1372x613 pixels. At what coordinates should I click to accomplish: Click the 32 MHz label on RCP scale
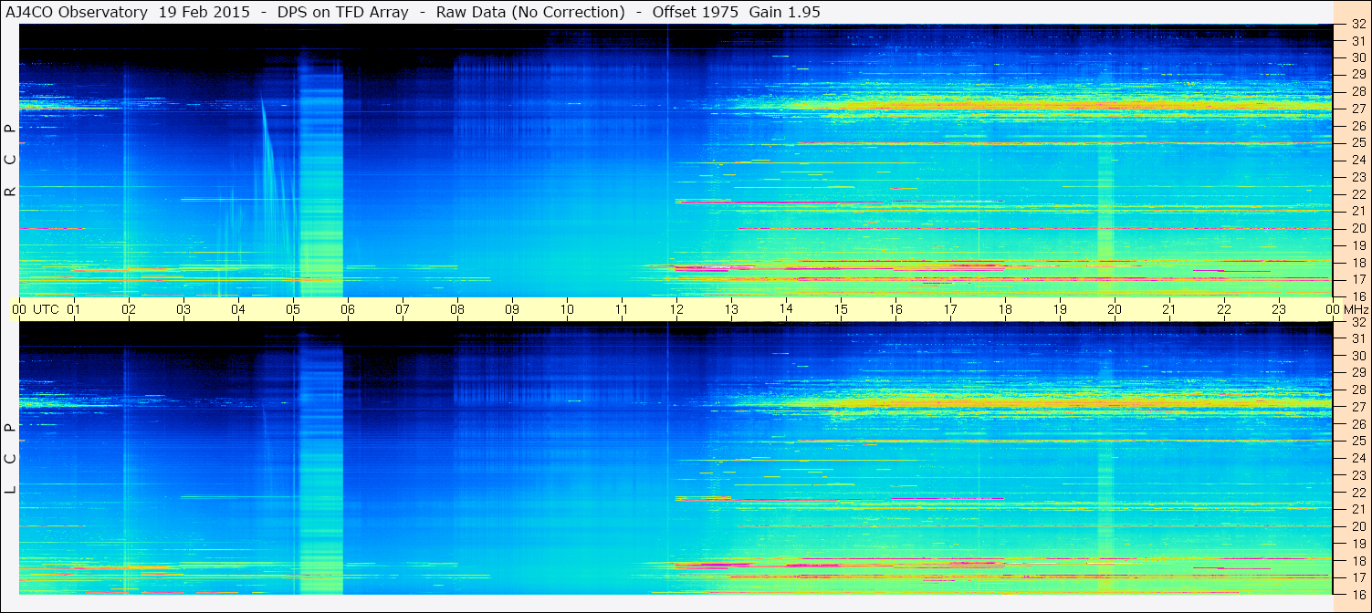[x=1358, y=25]
